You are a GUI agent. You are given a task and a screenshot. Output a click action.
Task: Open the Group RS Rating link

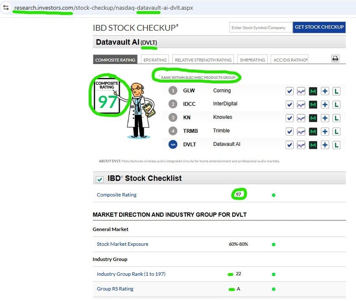pos(115,288)
